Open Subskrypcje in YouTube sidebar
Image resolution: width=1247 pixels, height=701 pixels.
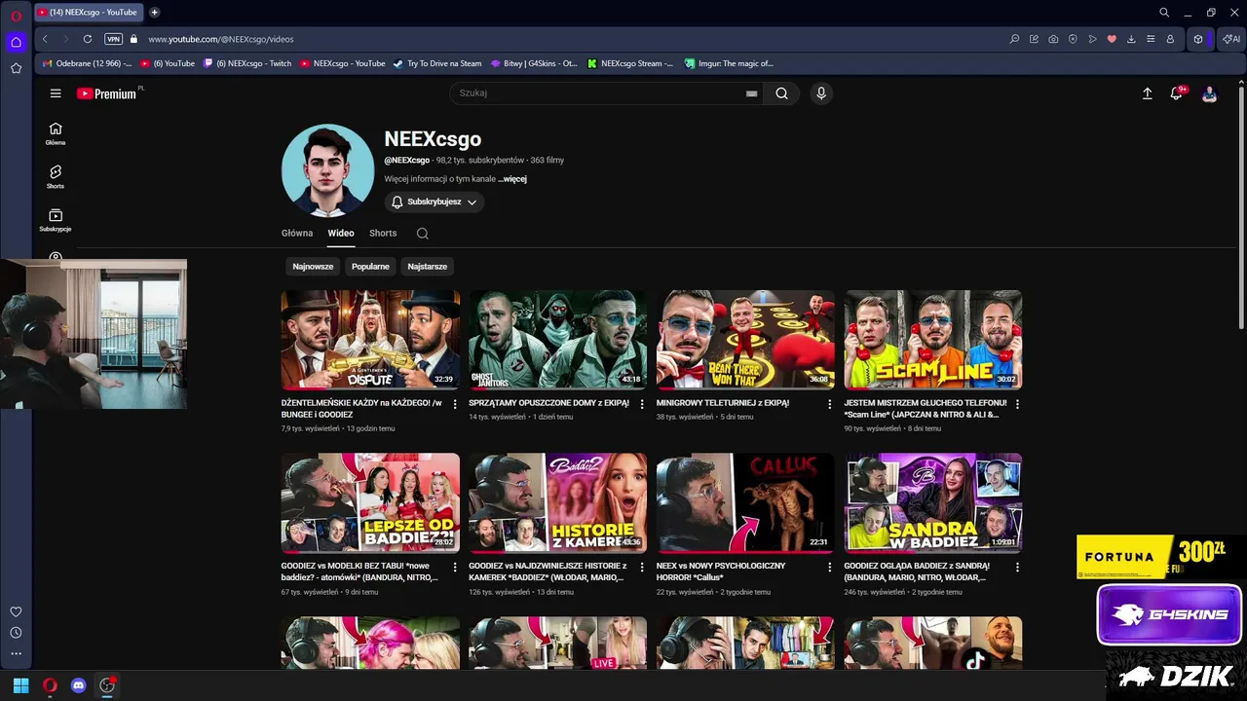click(x=56, y=220)
